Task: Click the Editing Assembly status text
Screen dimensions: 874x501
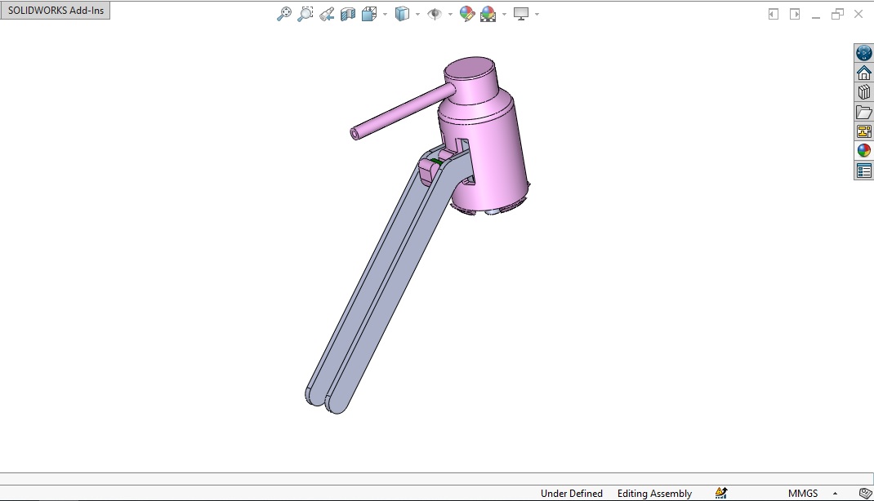Action: (654, 493)
